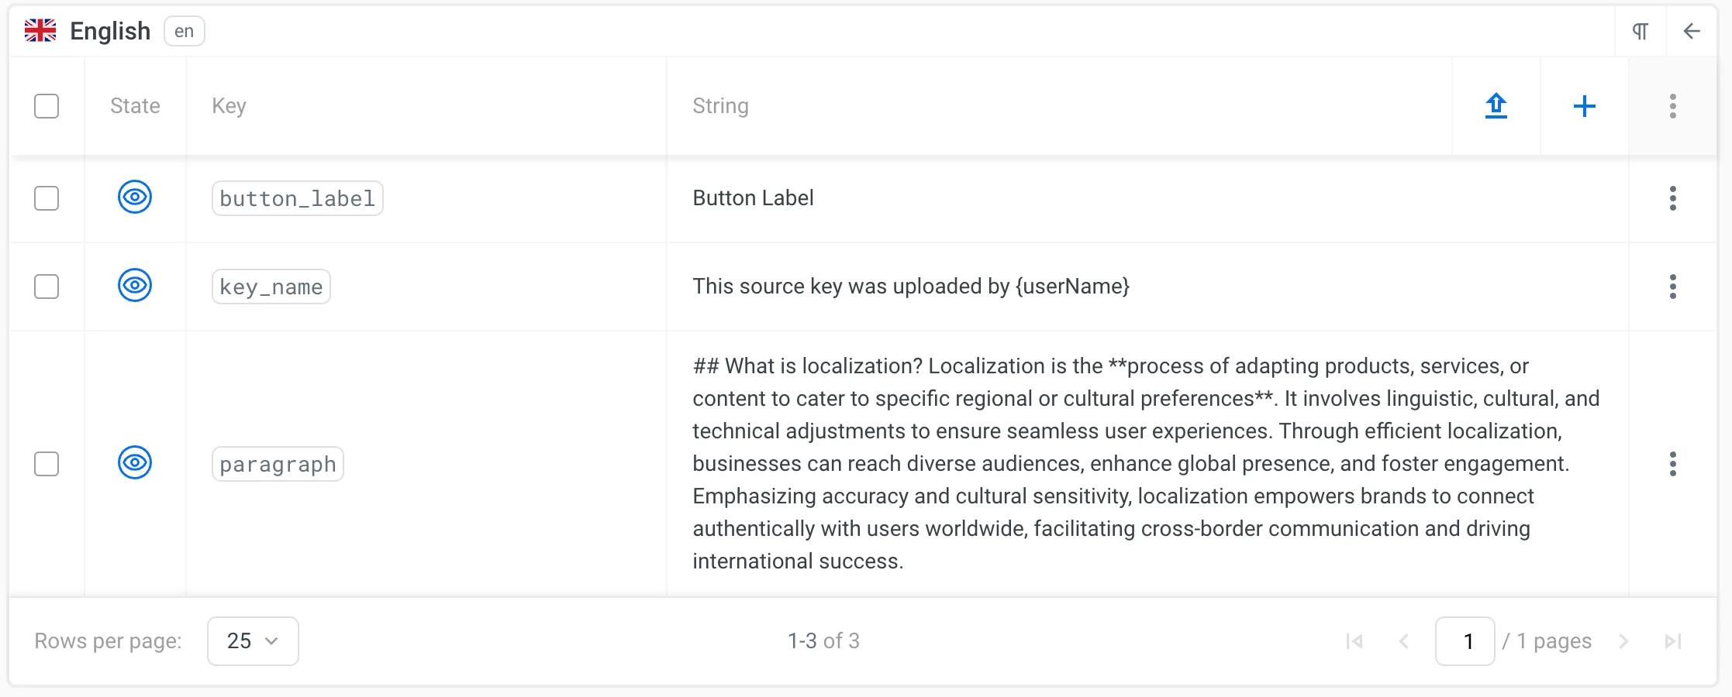
Task: Click the paragraph key chip
Action: pyautogui.click(x=277, y=463)
